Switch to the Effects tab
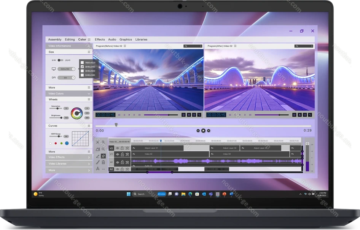This screenshot has height=230, width=360. click(100, 40)
